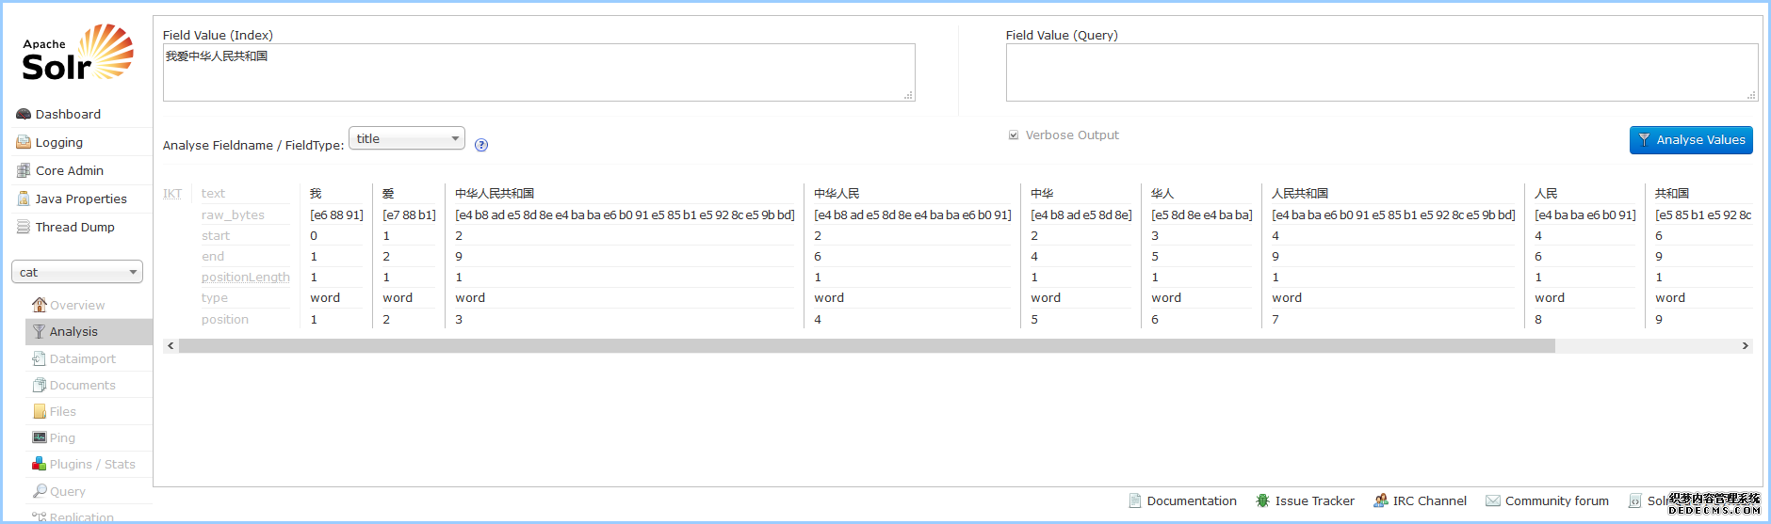Toggle the Verbose Output checkbox
This screenshot has width=1771, height=524.
point(1014,135)
